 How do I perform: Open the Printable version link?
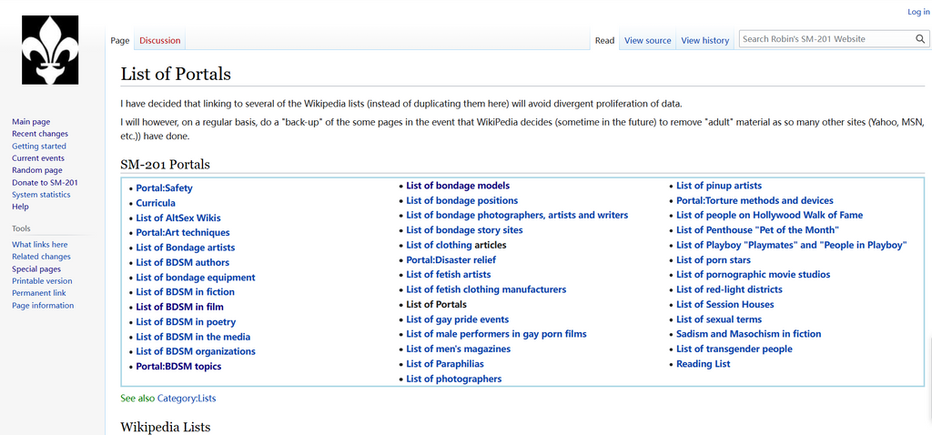(x=43, y=281)
